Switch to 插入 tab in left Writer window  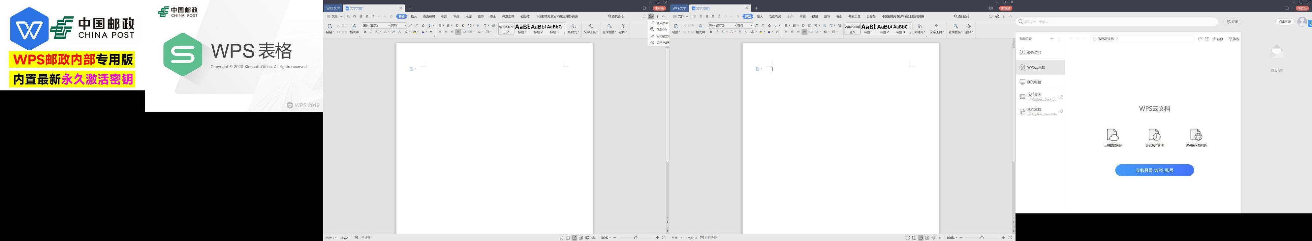coord(414,17)
